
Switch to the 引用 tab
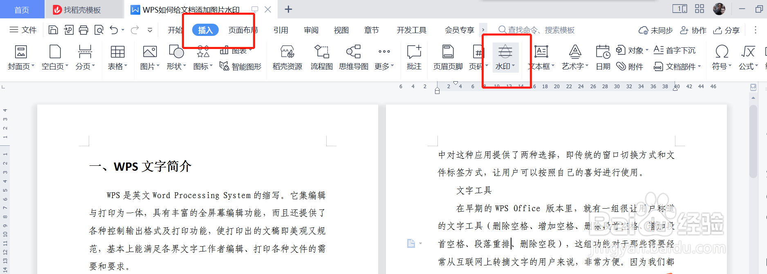tap(281, 30)
